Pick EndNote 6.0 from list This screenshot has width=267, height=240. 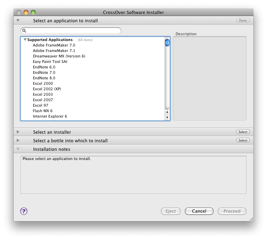[44, 67]
